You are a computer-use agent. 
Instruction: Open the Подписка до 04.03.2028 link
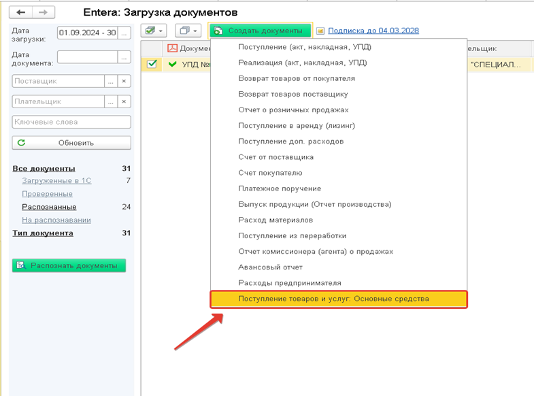pos(373,31)
